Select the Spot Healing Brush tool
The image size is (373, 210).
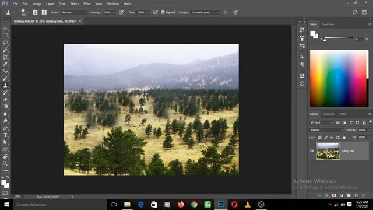(5, 71)
